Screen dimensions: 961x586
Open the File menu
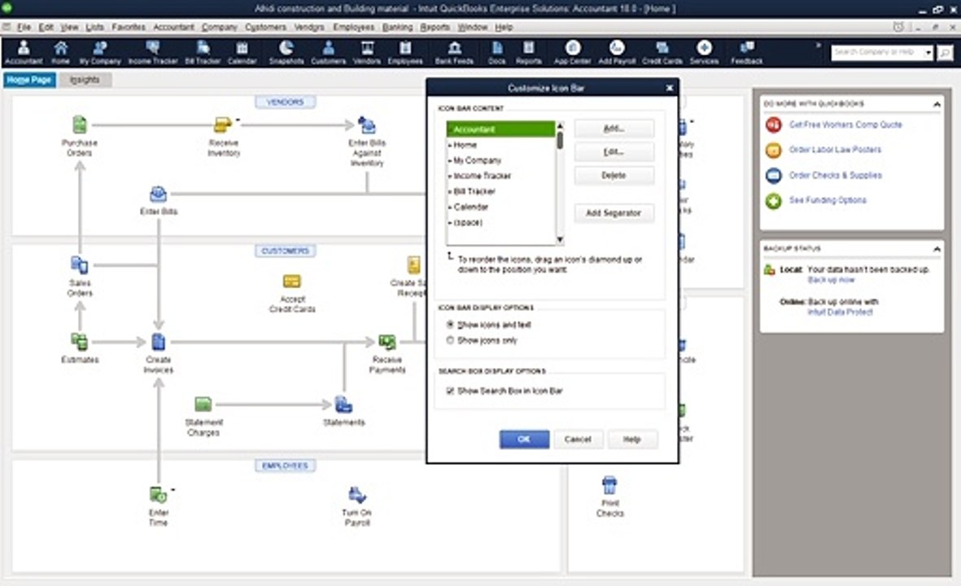pos(24,27)
